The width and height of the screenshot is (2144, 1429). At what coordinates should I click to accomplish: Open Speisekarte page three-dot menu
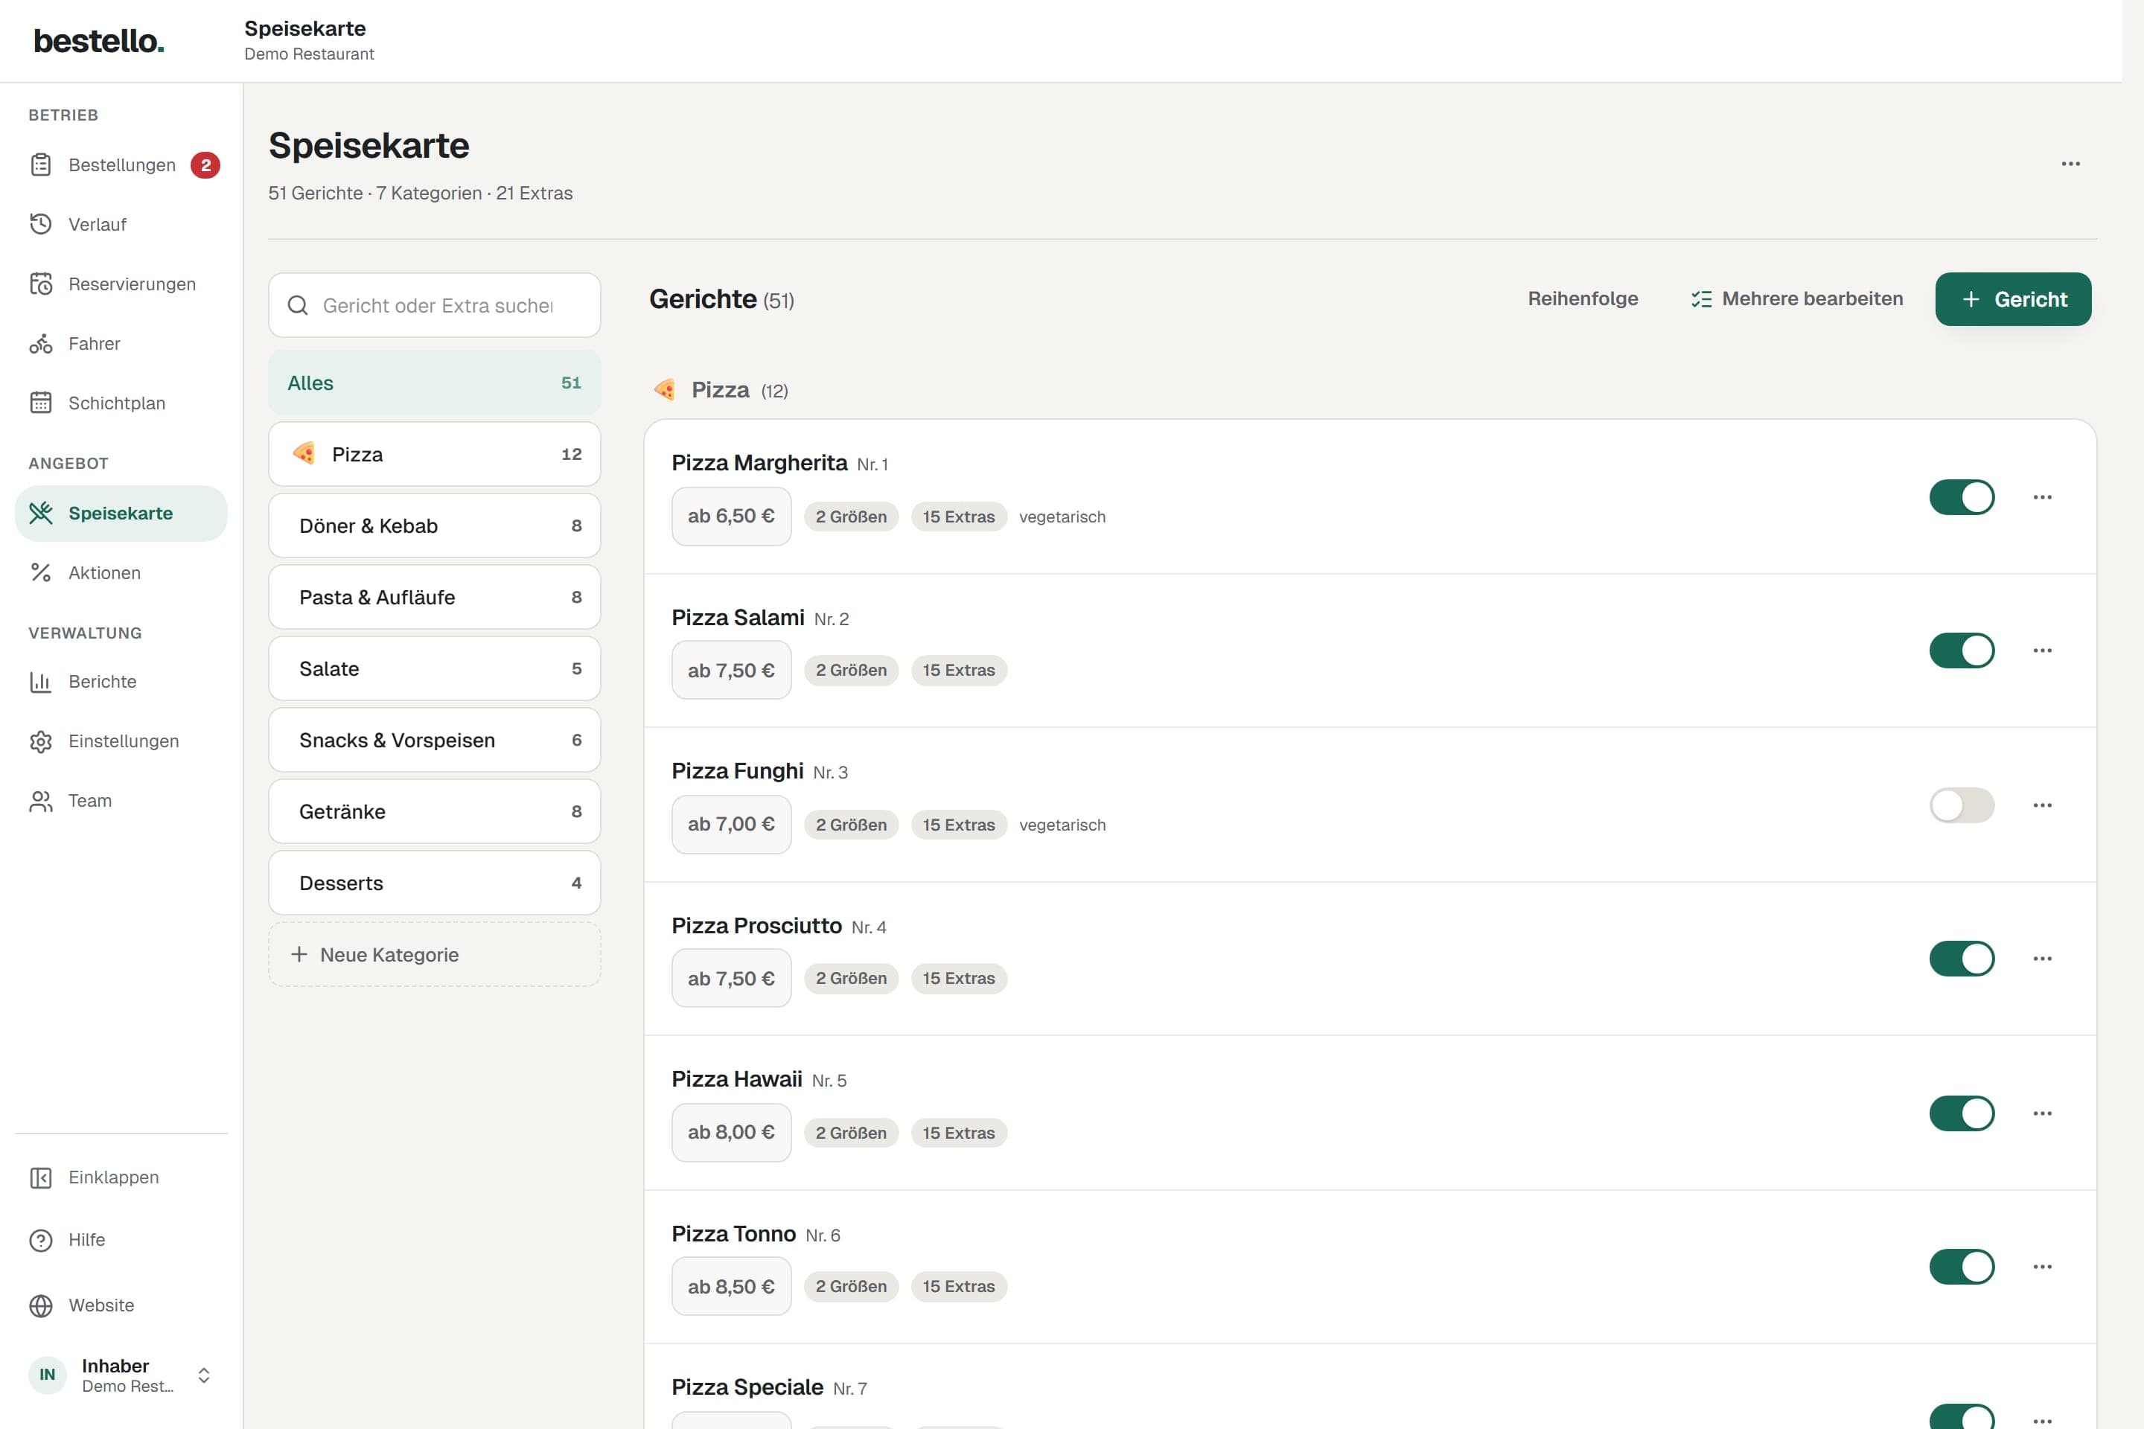pyautogui.click(x=2070, y=164)
